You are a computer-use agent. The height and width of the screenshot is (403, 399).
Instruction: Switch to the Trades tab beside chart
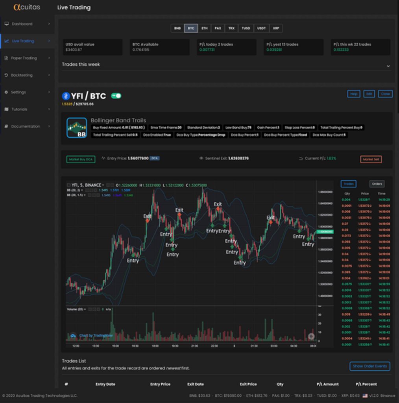click(x=348, y=184)
